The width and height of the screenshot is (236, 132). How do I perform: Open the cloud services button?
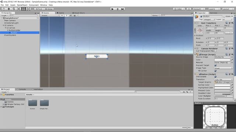189,9
